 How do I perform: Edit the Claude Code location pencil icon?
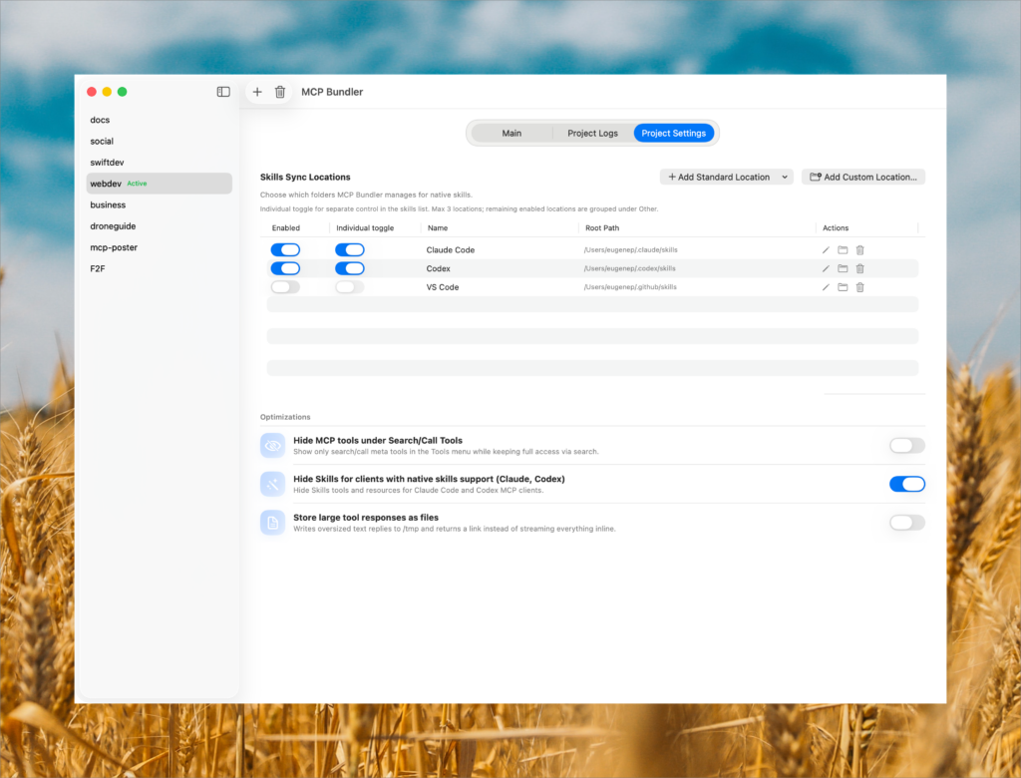[826, 250]
